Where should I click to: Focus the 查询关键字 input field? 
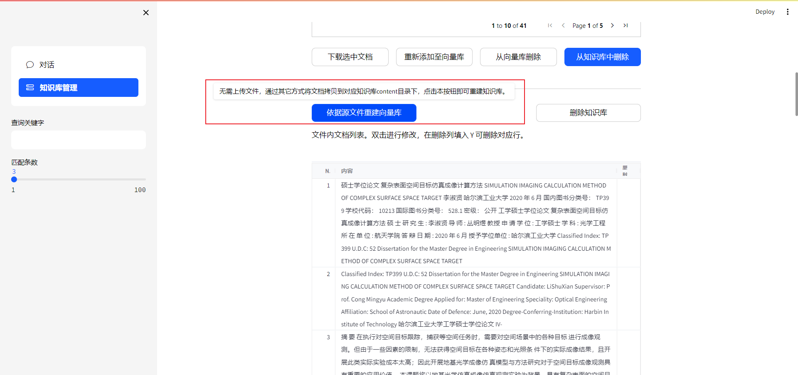point(79,140)
